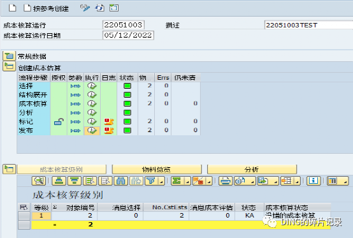Click the 成本核算运行日期 date field
Viewport: 353px width, 238px height.
(x=128, y=35)
